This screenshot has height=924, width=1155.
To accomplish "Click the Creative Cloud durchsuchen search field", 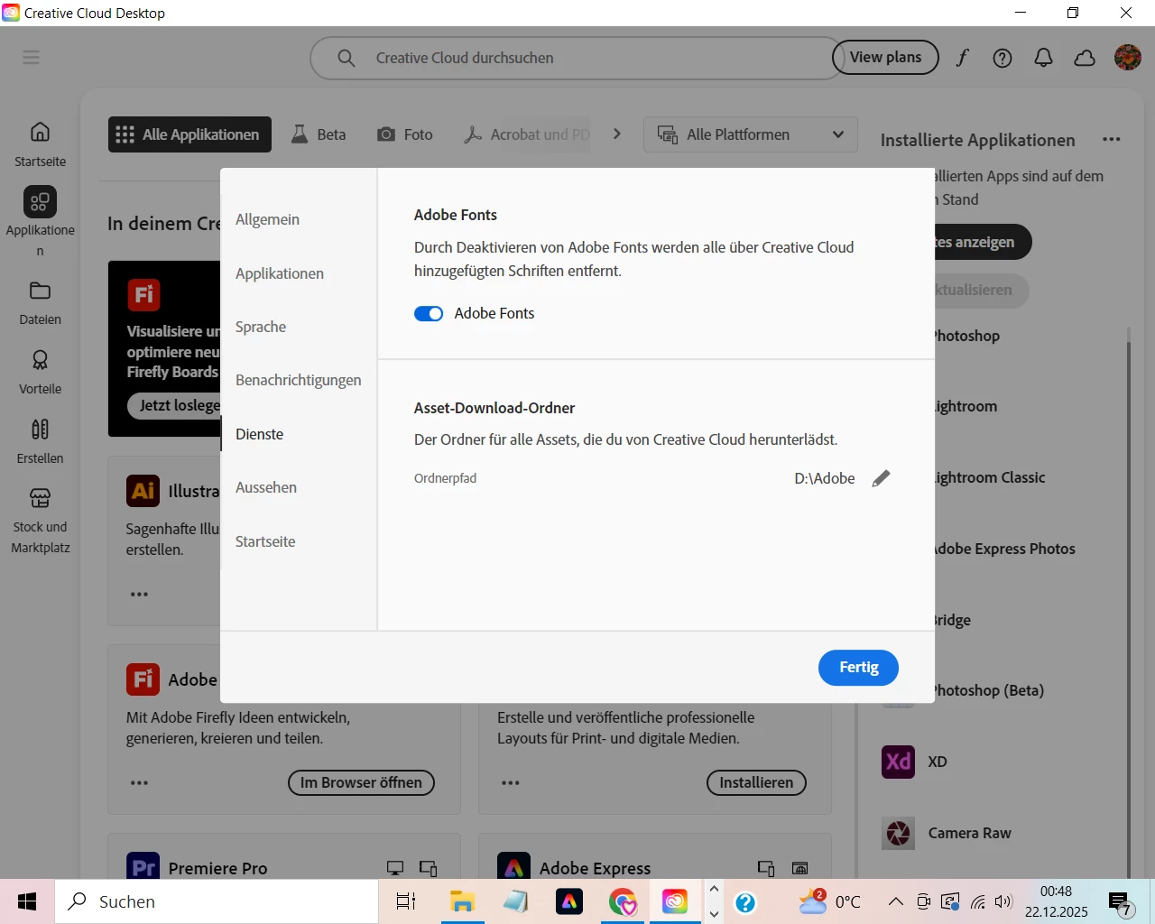I will point(577,58).
